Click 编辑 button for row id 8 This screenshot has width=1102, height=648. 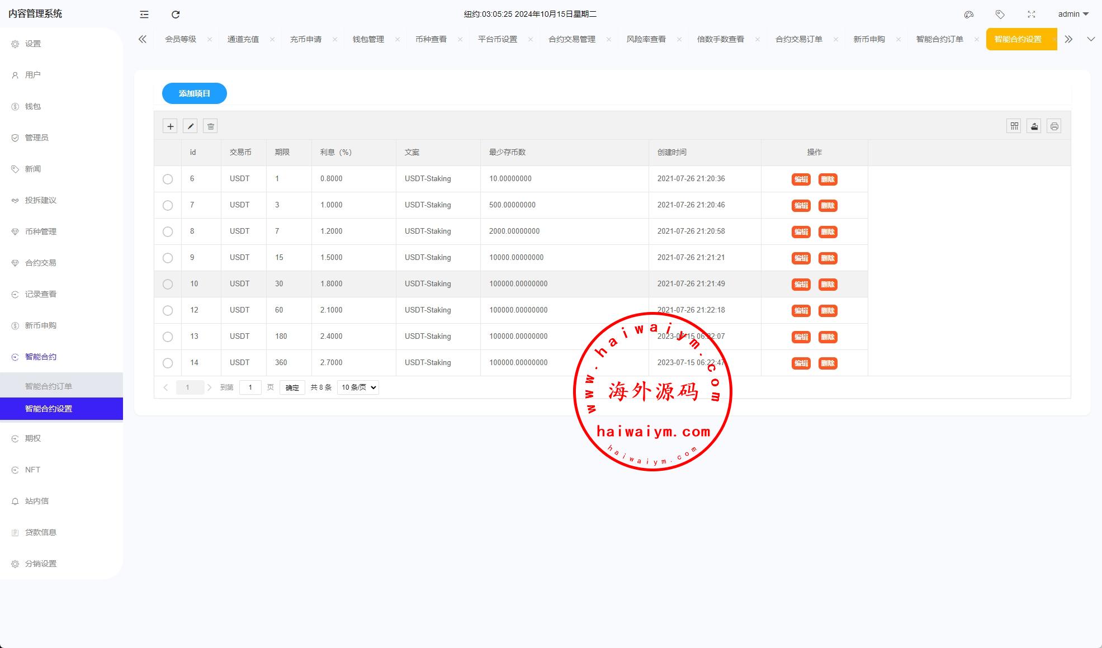[801, 232]
